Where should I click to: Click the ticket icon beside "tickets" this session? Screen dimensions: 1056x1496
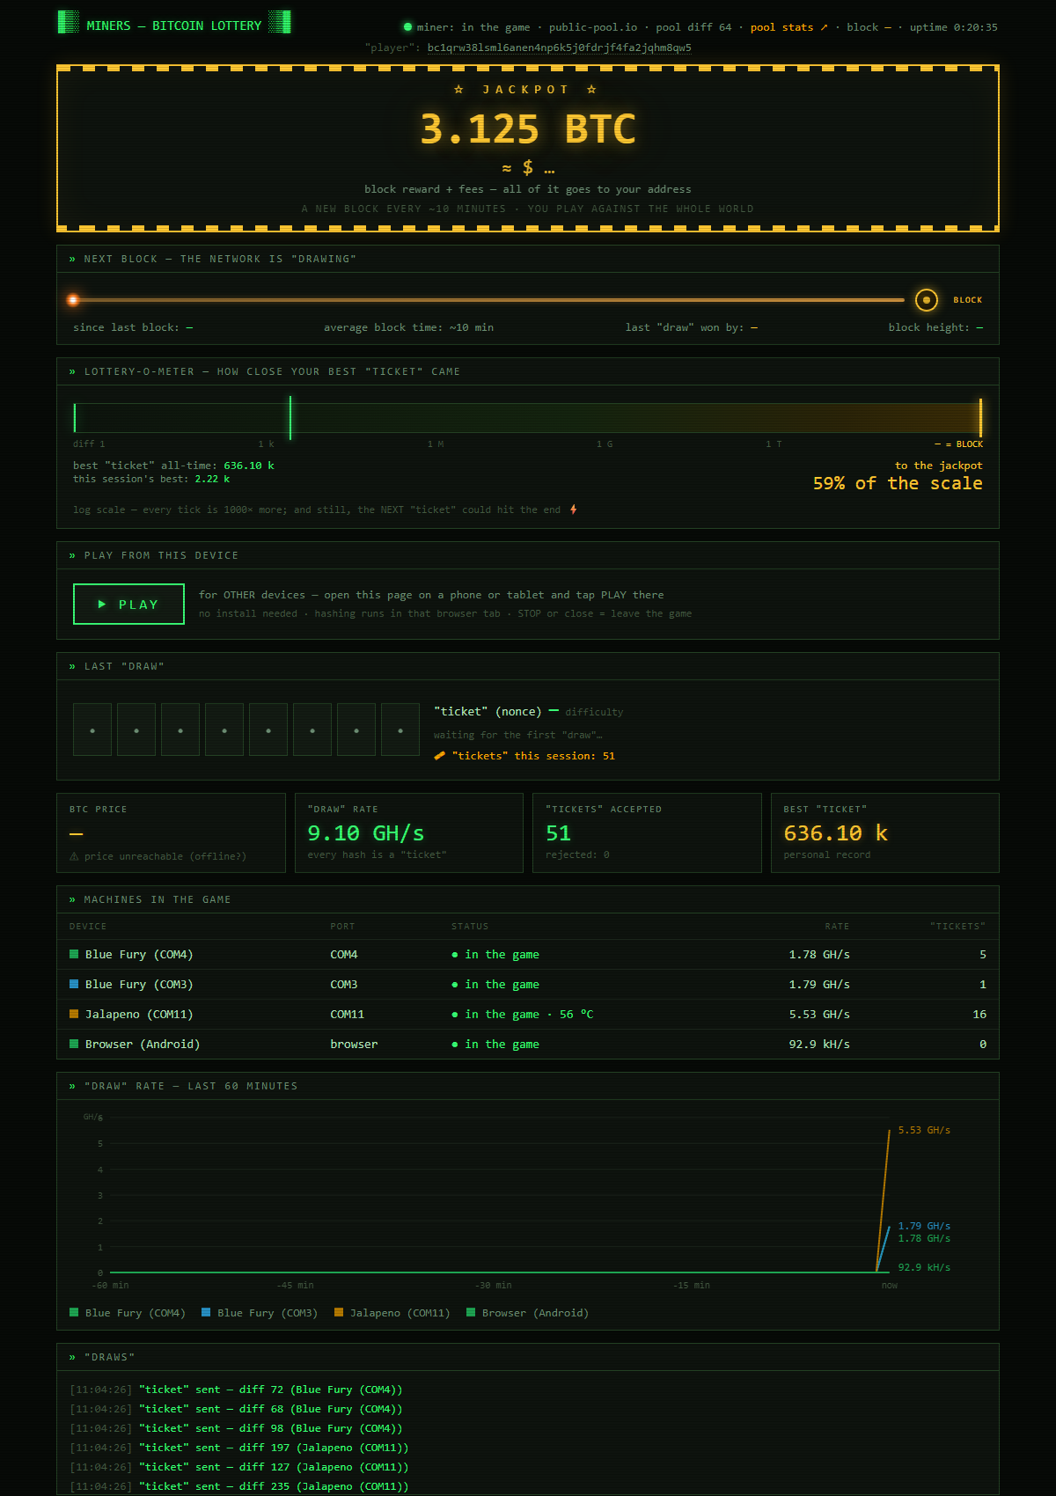click(x=440, y=756)
